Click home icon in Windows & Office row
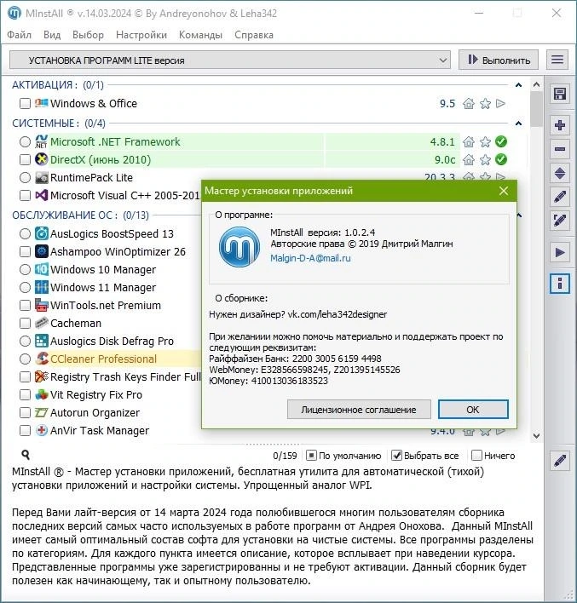This screenshot has height=603, width=577. tap(469, 103)
